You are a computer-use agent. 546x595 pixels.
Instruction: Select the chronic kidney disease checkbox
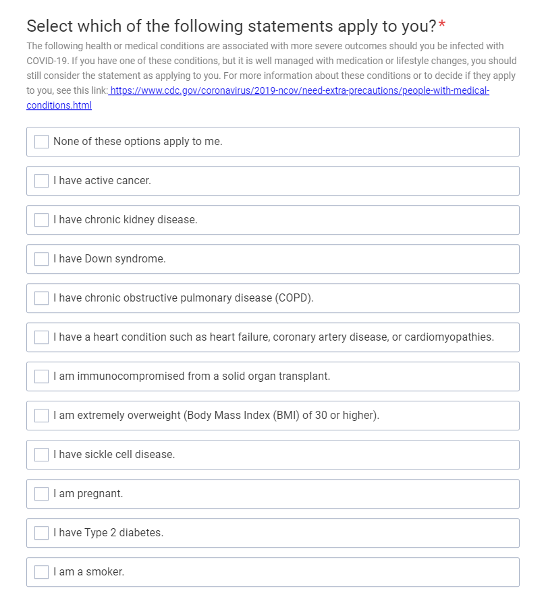pos(41,220)
